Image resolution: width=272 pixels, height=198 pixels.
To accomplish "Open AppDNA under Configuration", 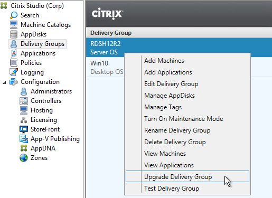I will coord(43,148).
